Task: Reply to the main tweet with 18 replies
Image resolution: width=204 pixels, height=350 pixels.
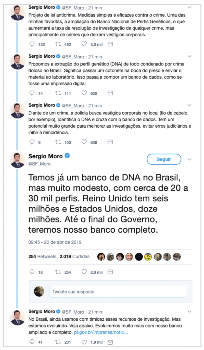Action: click(32, 272)
